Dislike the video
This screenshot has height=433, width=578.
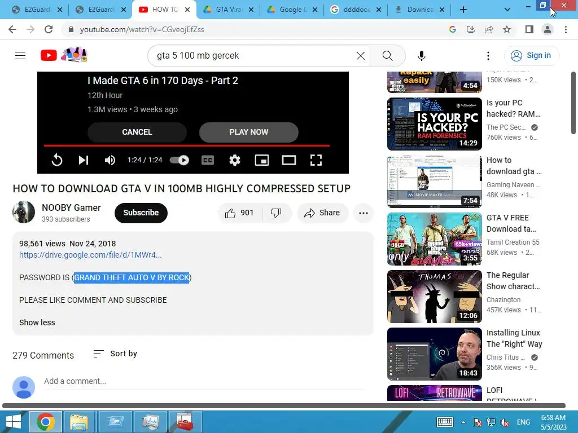click(277, 213)
